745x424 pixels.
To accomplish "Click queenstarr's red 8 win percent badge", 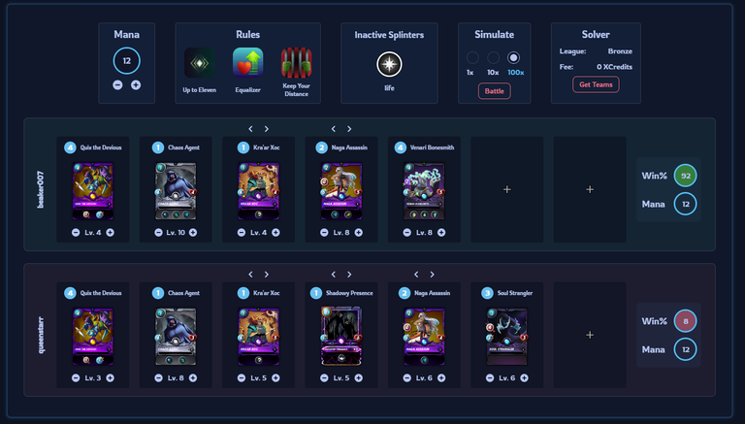I will [x=685, y=321].
